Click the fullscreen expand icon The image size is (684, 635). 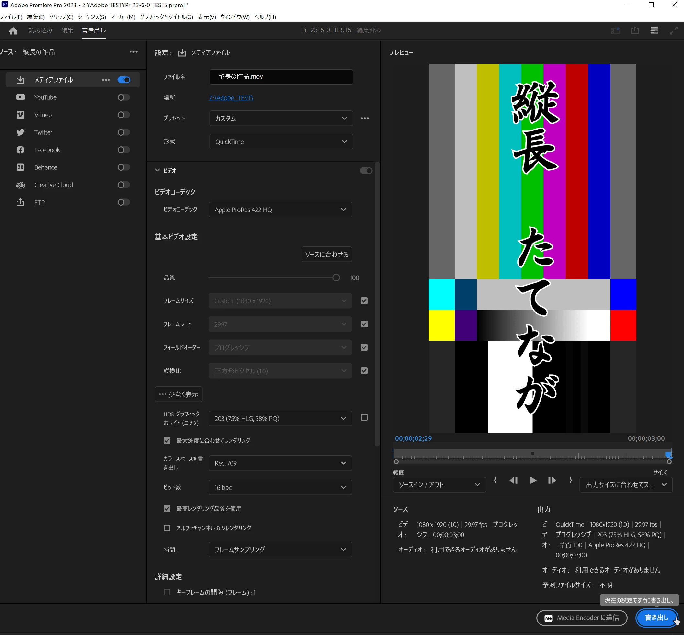click(x=673, y=30)
